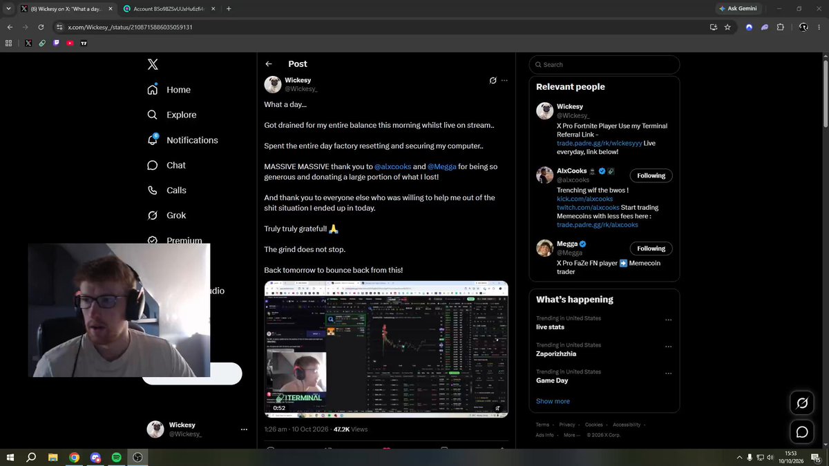The image size is (829, 466).
Task: Open the @alxcooks mention in the post
Action: tap(392, 166)
